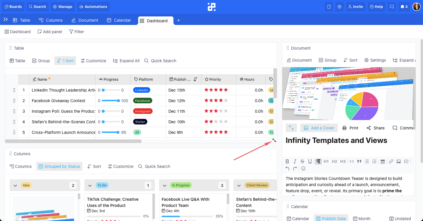Toggle bold formatting in the document editor

tap(287, 161)
